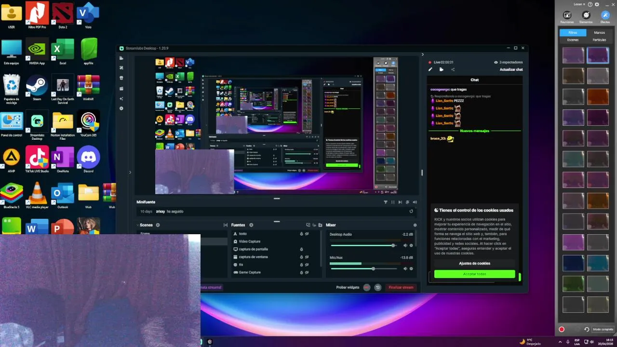Switch to Marcos tab in YouCam

[x=599, y=33]
